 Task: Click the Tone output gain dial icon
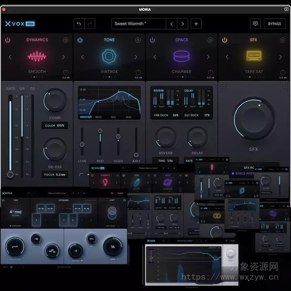(138, 72)
